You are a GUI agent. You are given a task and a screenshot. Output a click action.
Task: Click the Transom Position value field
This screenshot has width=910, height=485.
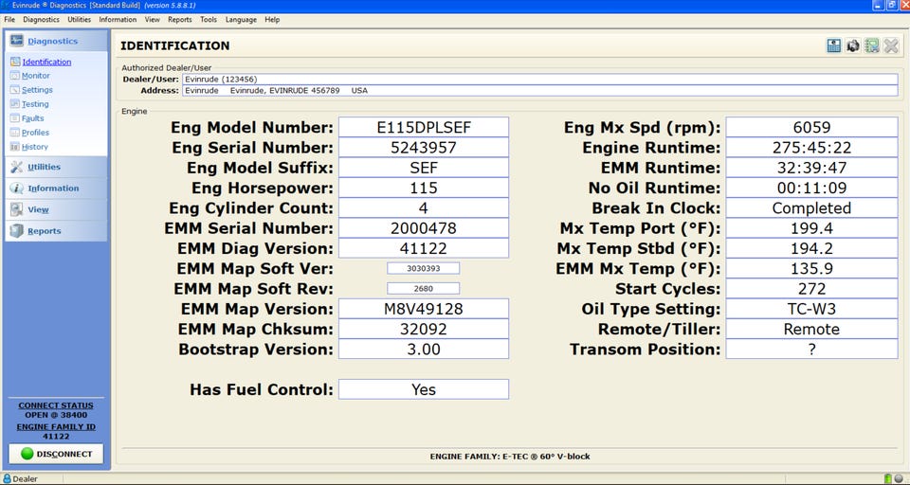point(812,350)
